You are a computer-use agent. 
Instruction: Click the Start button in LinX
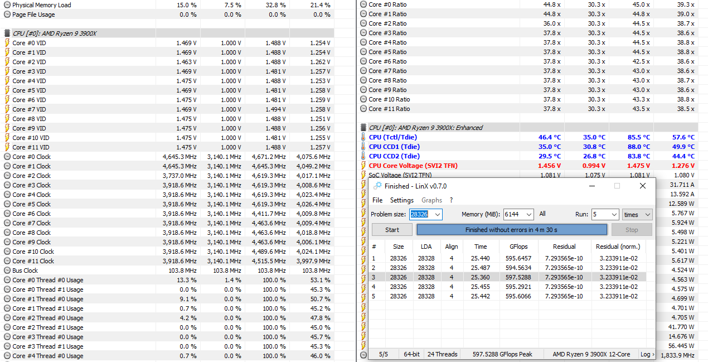[392, 230]
